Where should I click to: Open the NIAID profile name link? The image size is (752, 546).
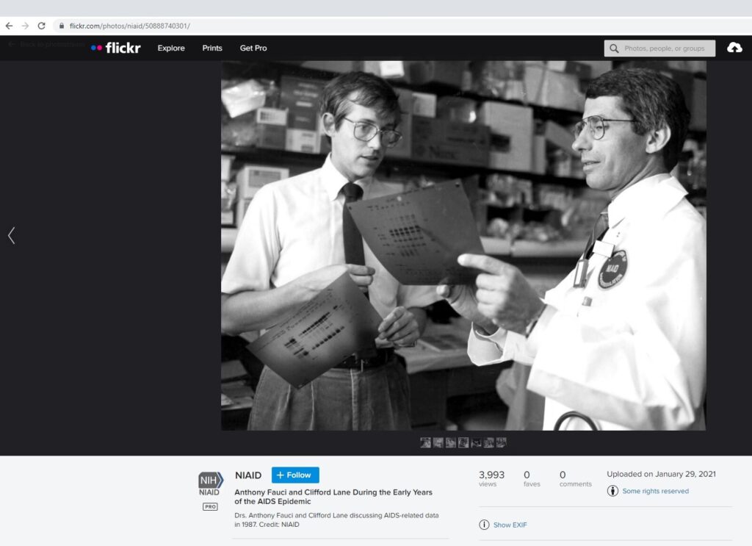tap(248, 475)
